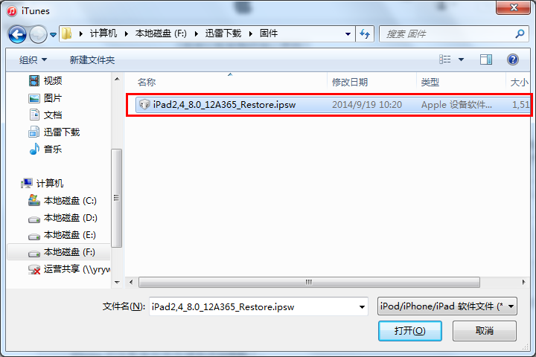Click the 打开(O) button
The image size is (536, 357).
click(410, 331)
